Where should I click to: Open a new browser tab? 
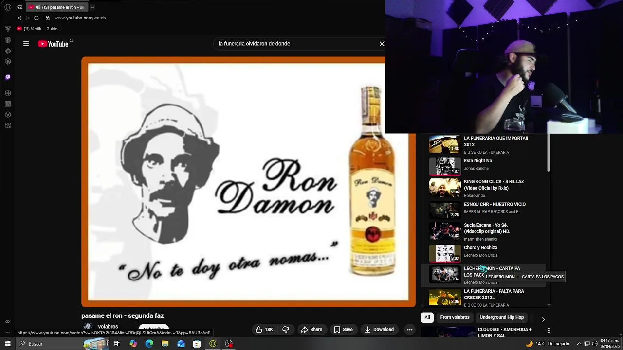coord(92,7)
